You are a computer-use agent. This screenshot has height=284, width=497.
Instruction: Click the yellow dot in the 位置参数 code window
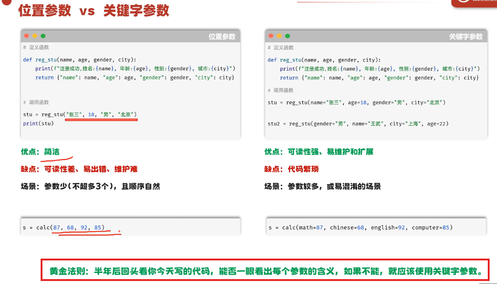35,36
